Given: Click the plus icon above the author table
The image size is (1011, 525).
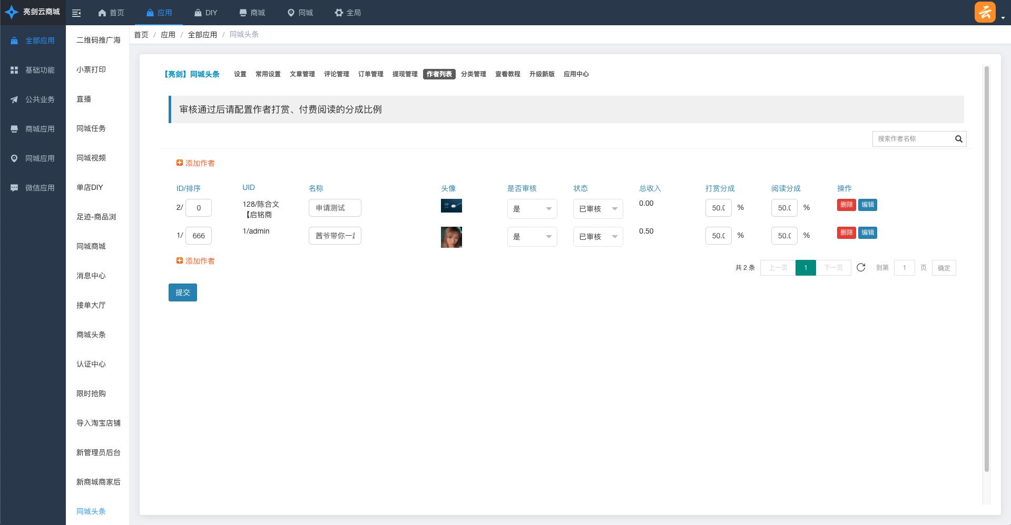Looking at the screenshot, I should pyautogui.click(x=180, y=163).
